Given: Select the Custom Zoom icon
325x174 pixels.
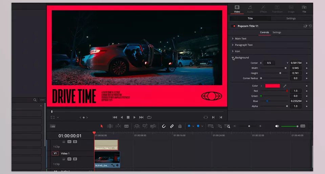Looking at the screenshot, I should click(227, 126).
